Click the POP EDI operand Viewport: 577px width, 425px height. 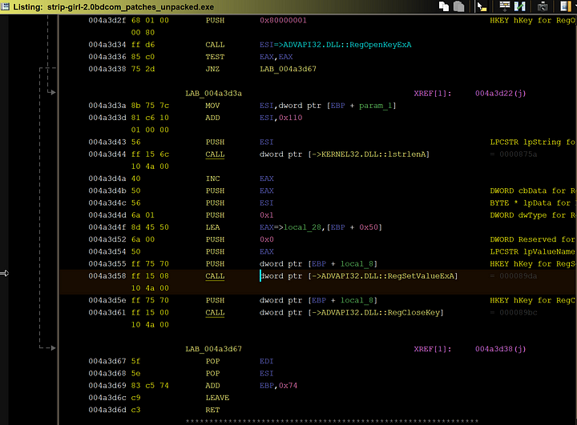[266, 362]
